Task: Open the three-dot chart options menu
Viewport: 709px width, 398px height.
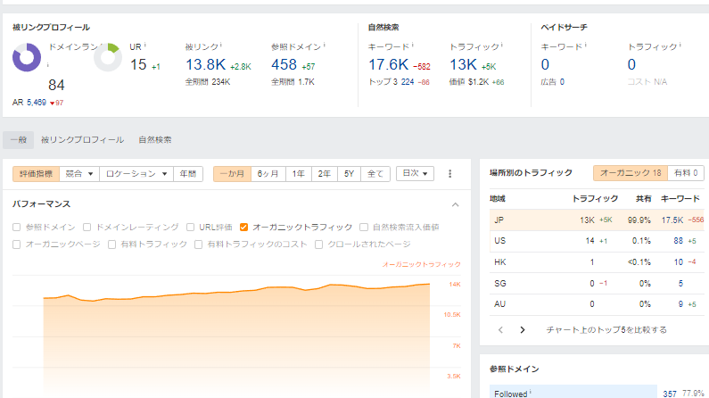Action: [449, 174]
